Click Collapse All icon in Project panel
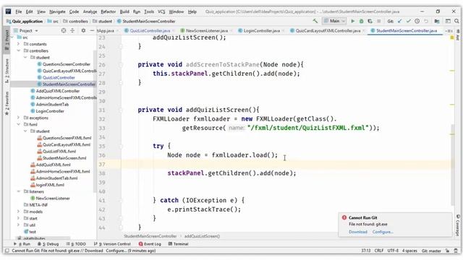Screen dimensions: 463x260 pyautogui.click(x=72, y=30)
